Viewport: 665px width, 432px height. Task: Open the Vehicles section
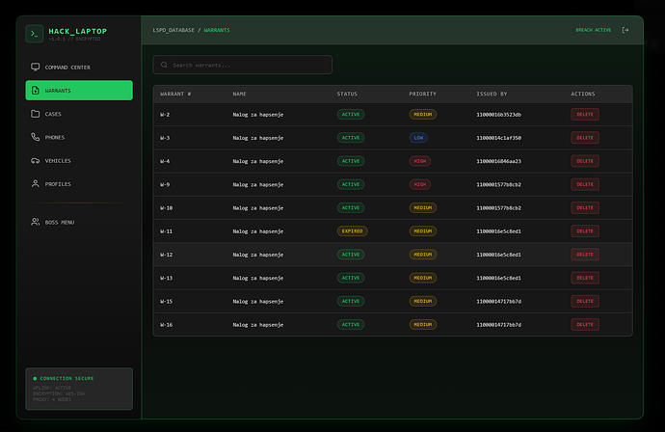(x=79, y=160)
